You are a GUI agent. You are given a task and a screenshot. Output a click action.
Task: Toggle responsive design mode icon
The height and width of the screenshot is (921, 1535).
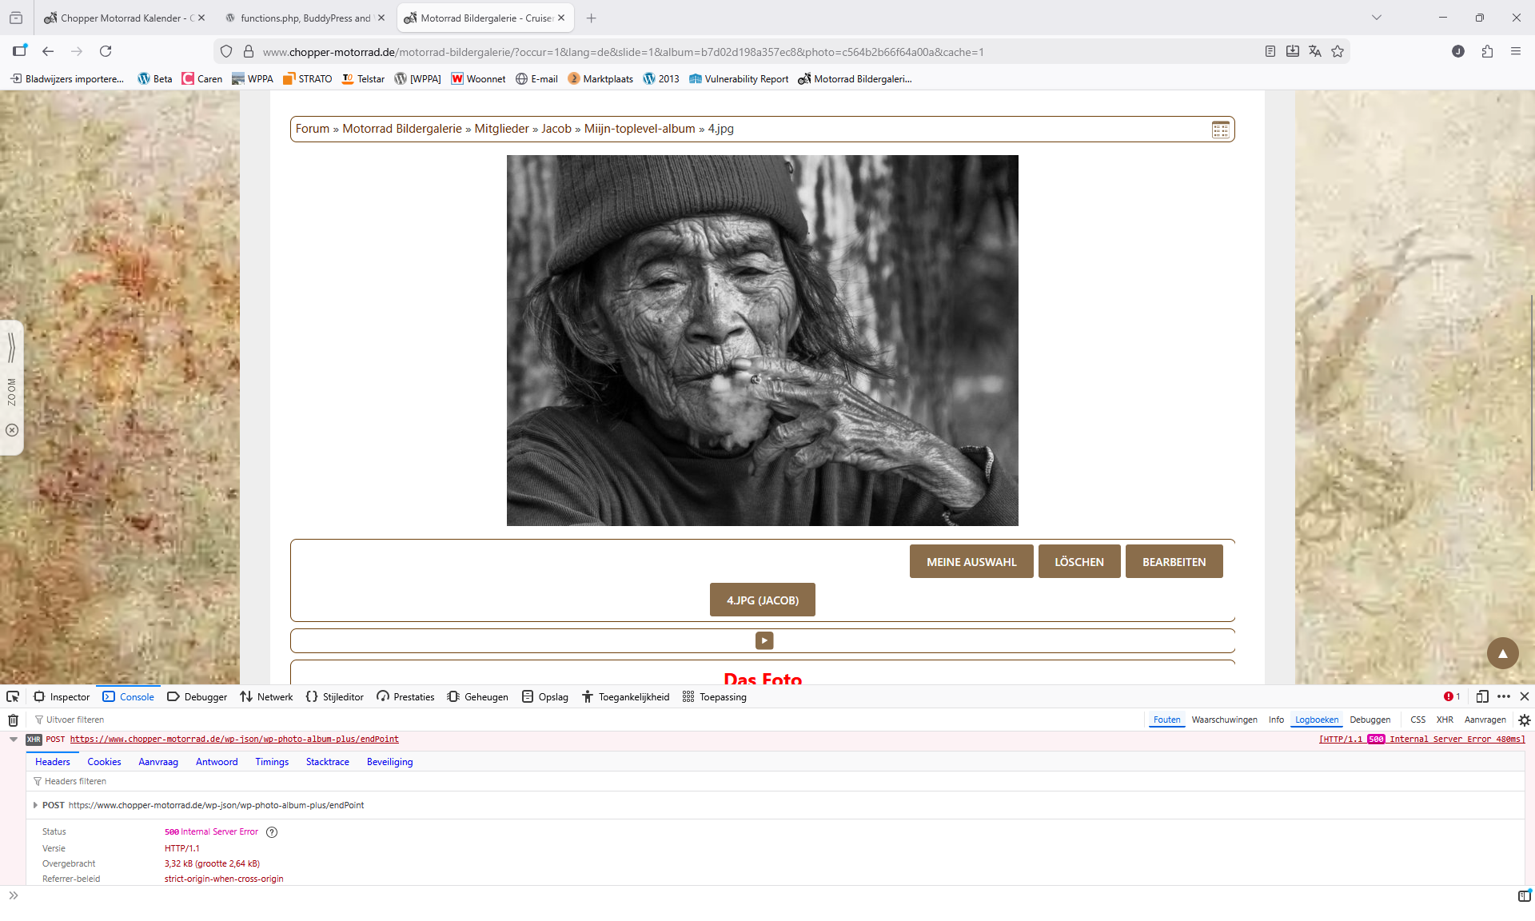point(1482,696)
